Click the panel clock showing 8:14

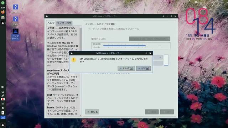3,7
